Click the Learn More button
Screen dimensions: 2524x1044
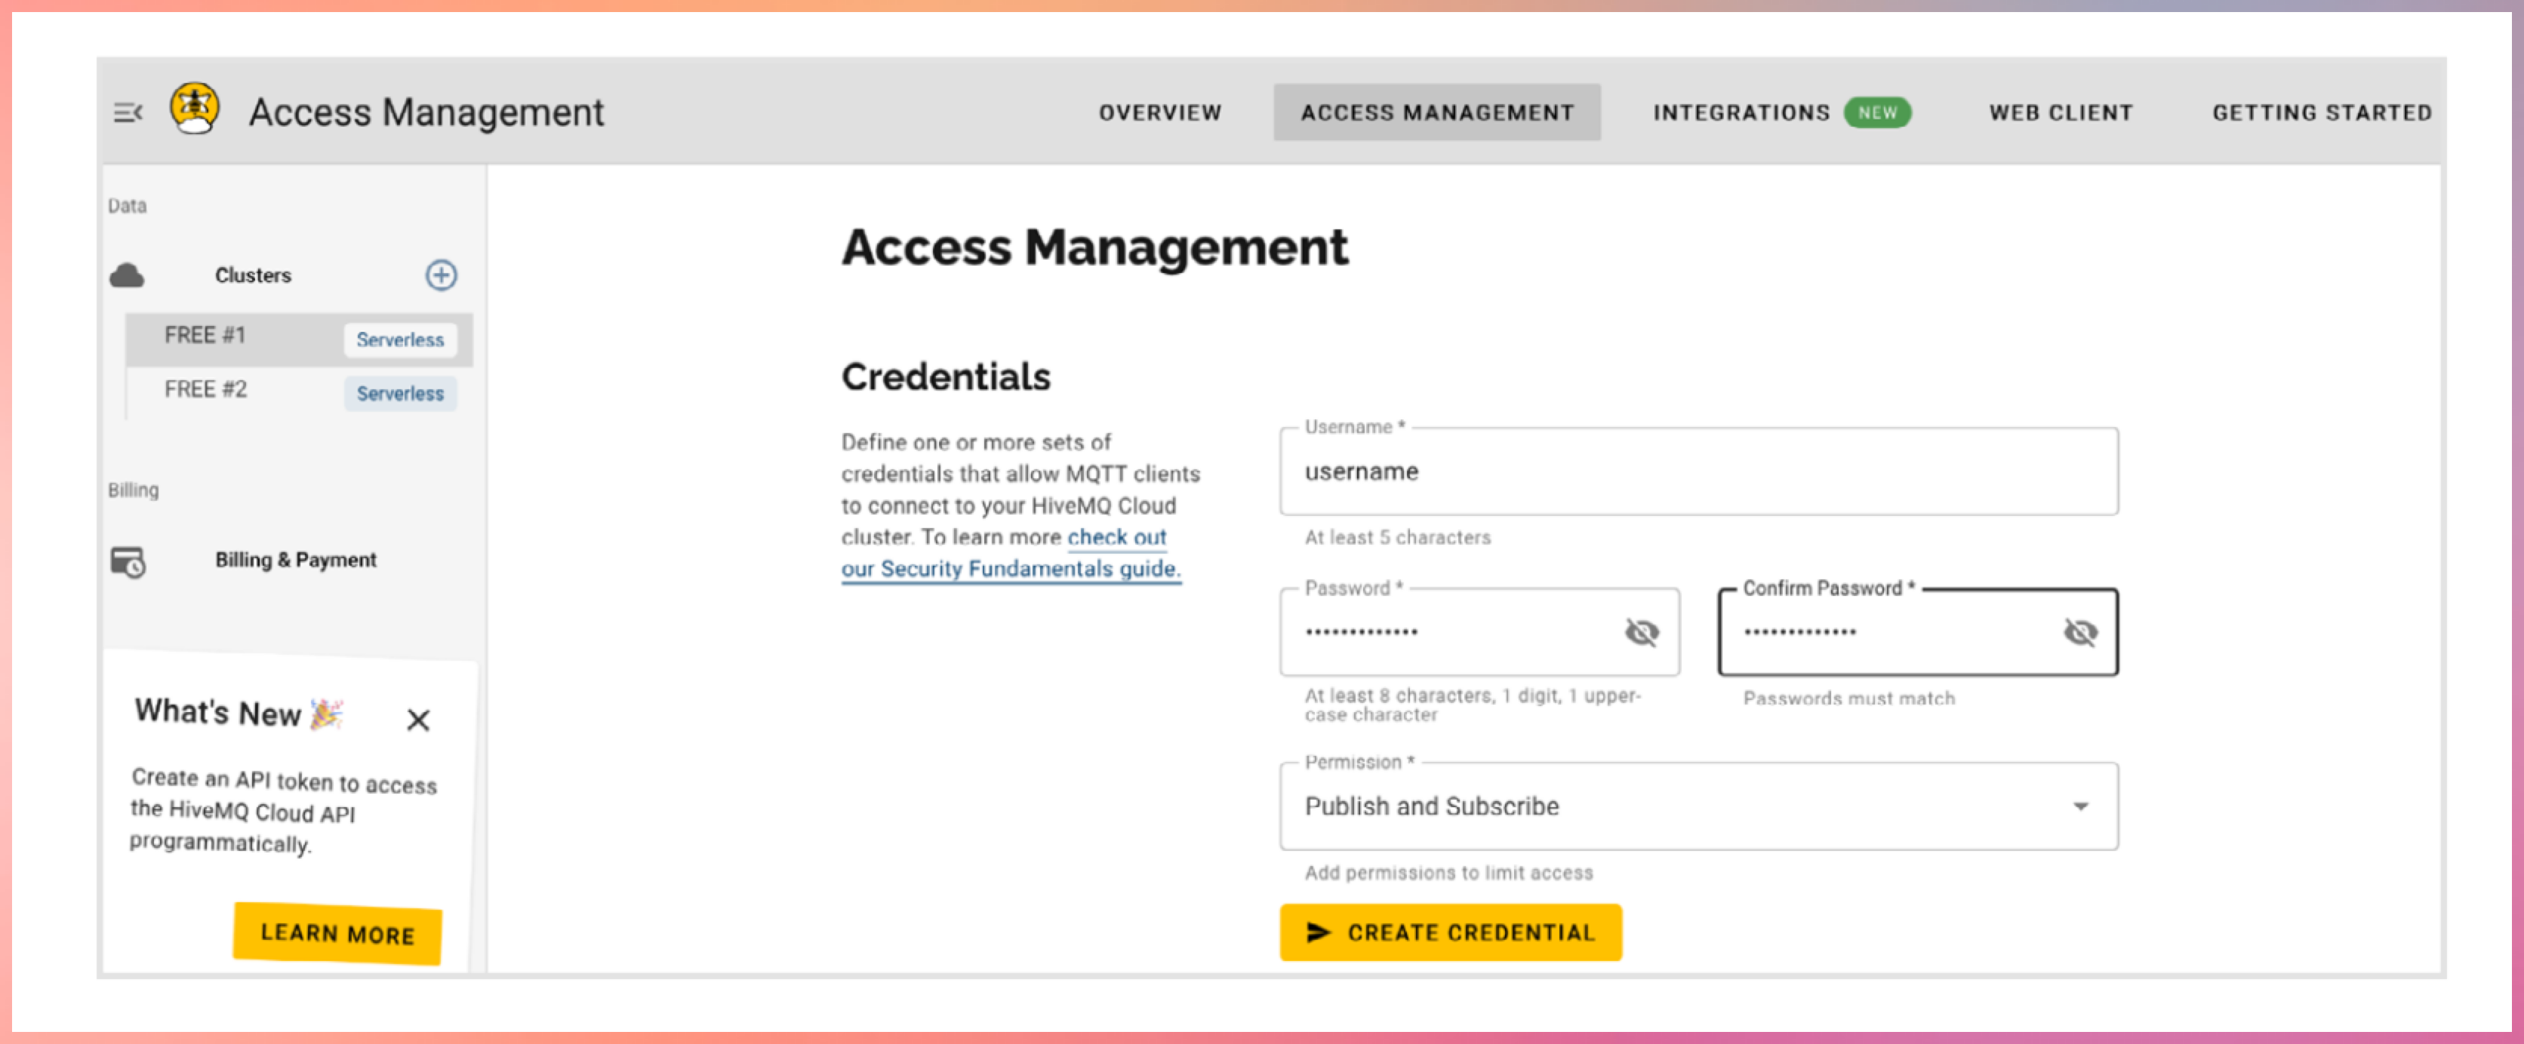[x=337, y=933]
